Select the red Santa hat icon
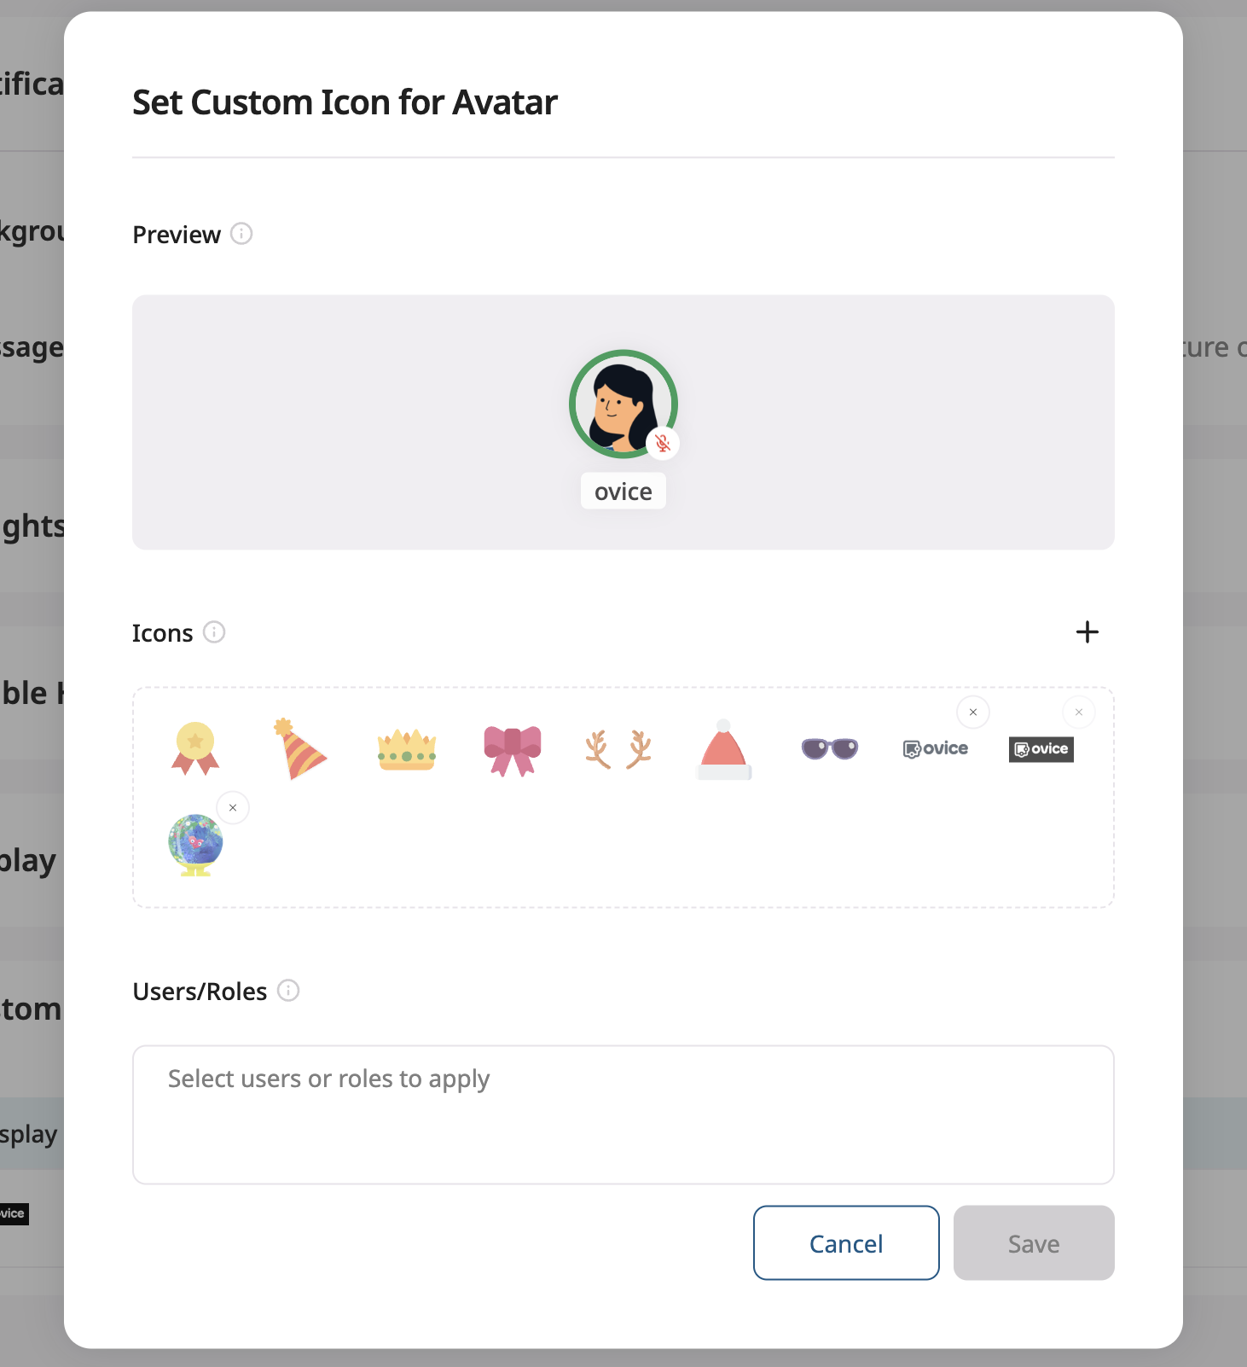This screenshot has height=1367, width=1247. [x=724, y=749]
